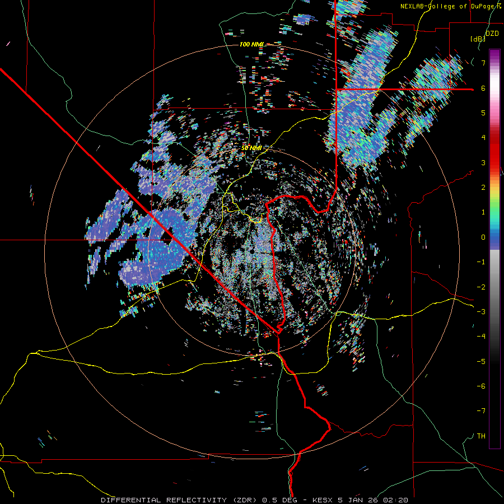This screenshot has height=504, width=504.
Task: Select the legend value -3
Action: point(481,311)
